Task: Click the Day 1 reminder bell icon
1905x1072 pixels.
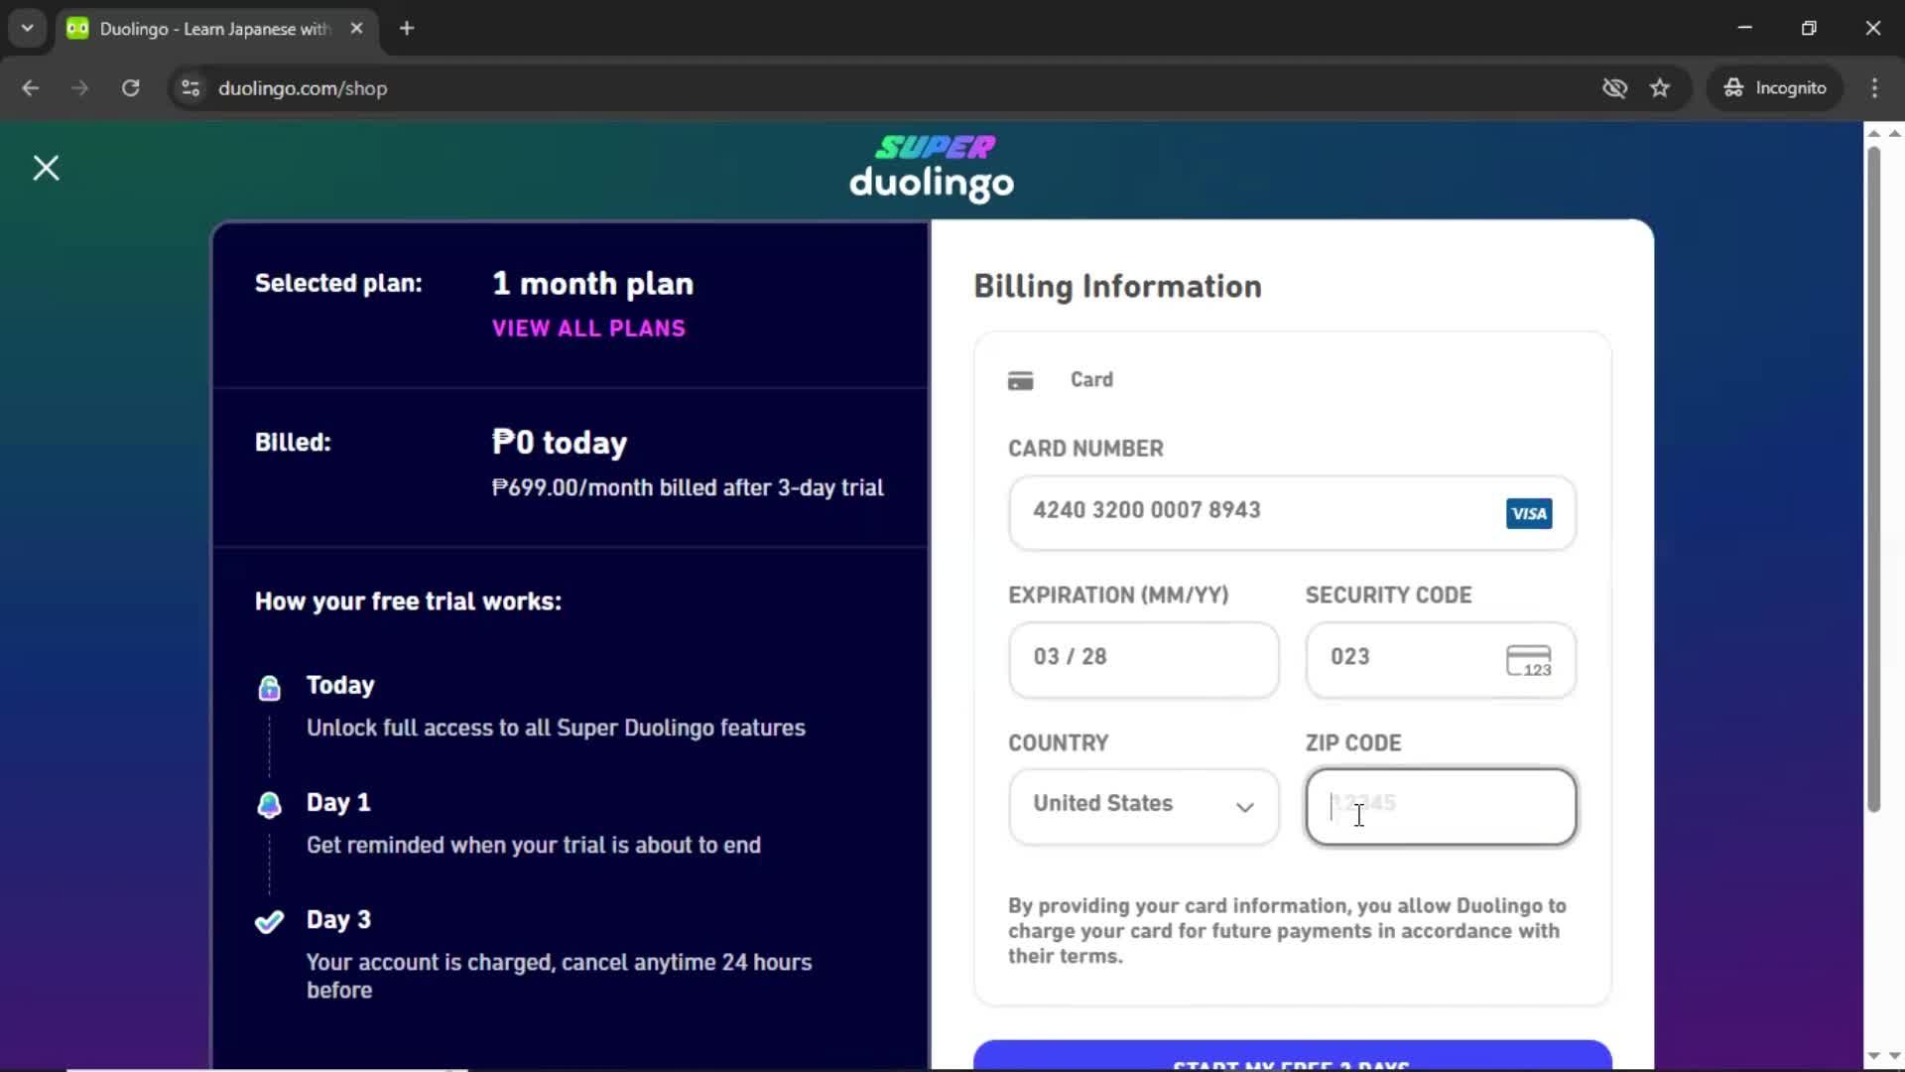Action: tap(268, 805)
